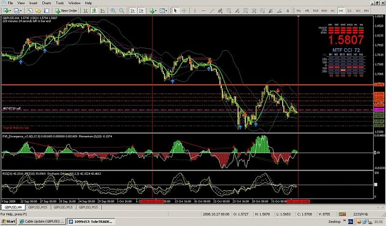
Task: Open the Help menu
Action: [88, 3]
